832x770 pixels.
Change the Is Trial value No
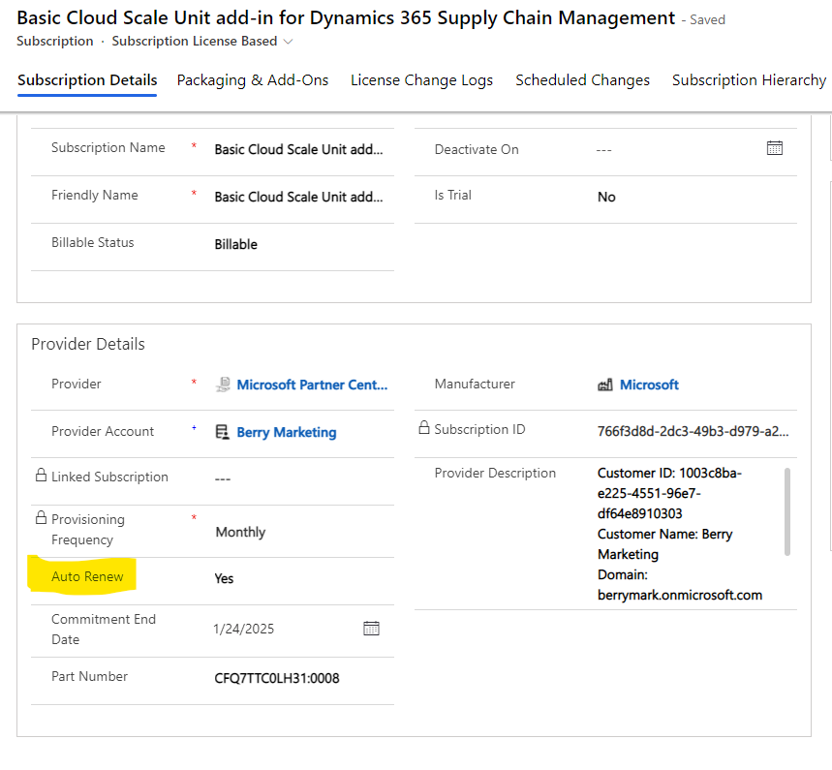606,197
